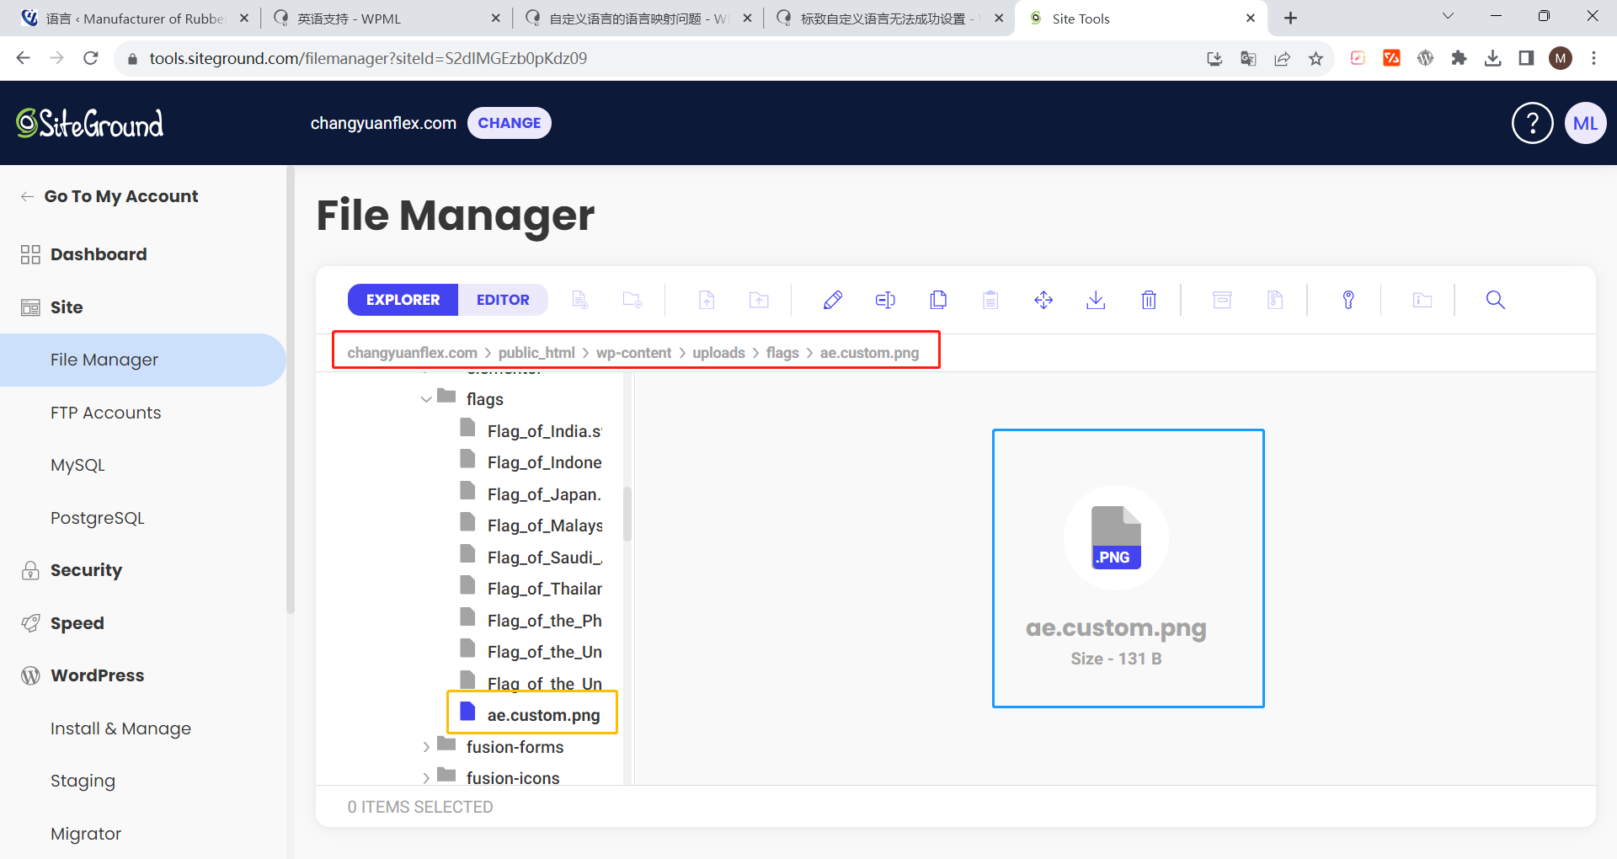Click the SiteGround logo
1617x859 pixels.
90,123
